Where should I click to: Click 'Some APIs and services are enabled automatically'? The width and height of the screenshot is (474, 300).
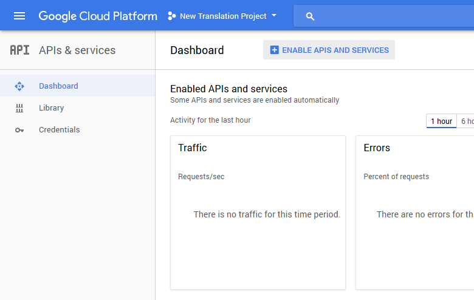coord(255,100)
